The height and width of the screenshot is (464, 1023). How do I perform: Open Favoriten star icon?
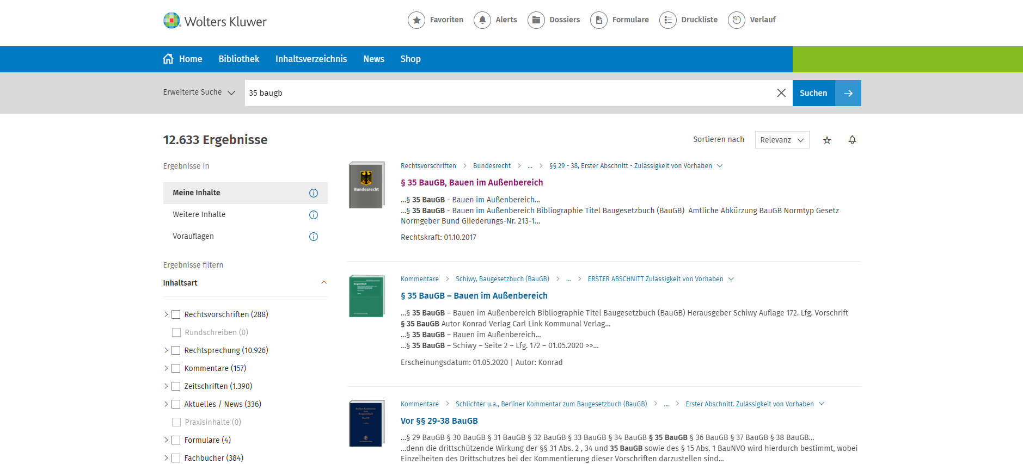click(x=416, y=20)
